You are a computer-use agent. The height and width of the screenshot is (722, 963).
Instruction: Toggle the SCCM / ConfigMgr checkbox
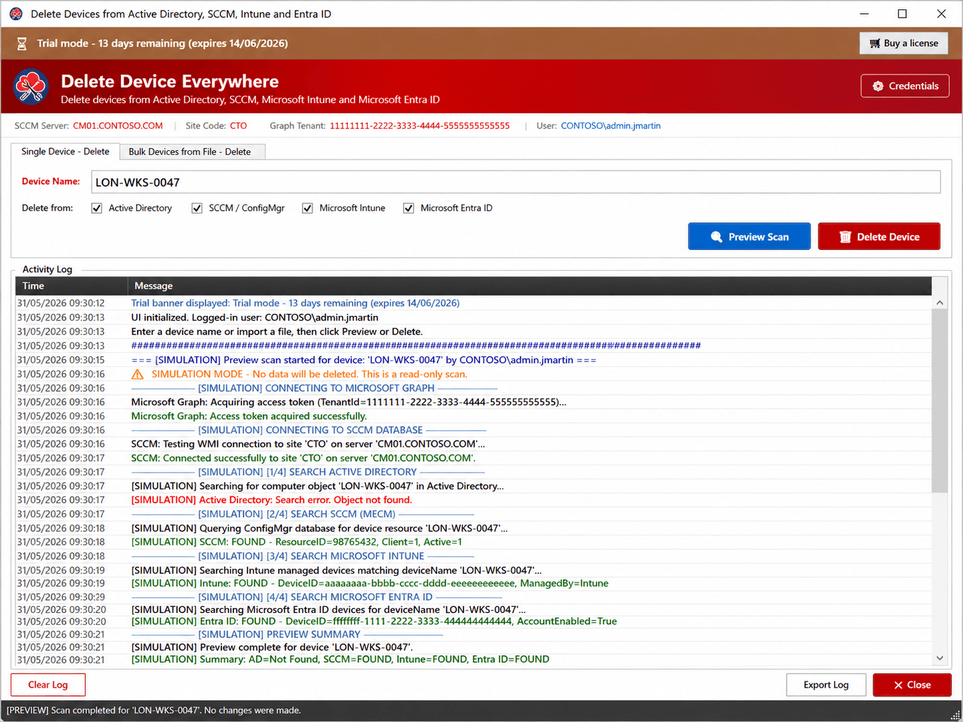click(197, 208)
